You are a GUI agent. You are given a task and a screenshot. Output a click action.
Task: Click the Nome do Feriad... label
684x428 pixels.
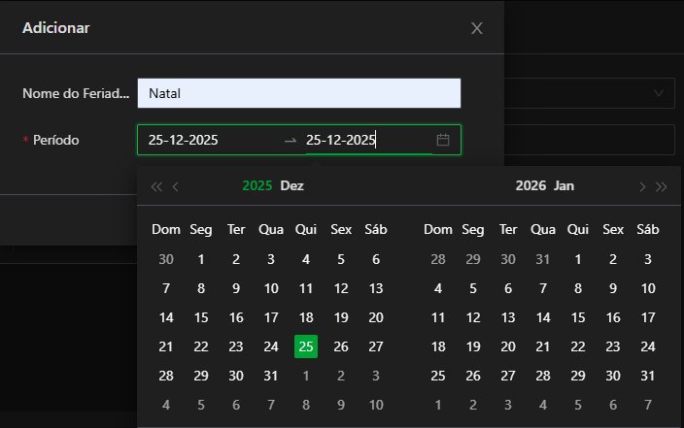(76, 93)
